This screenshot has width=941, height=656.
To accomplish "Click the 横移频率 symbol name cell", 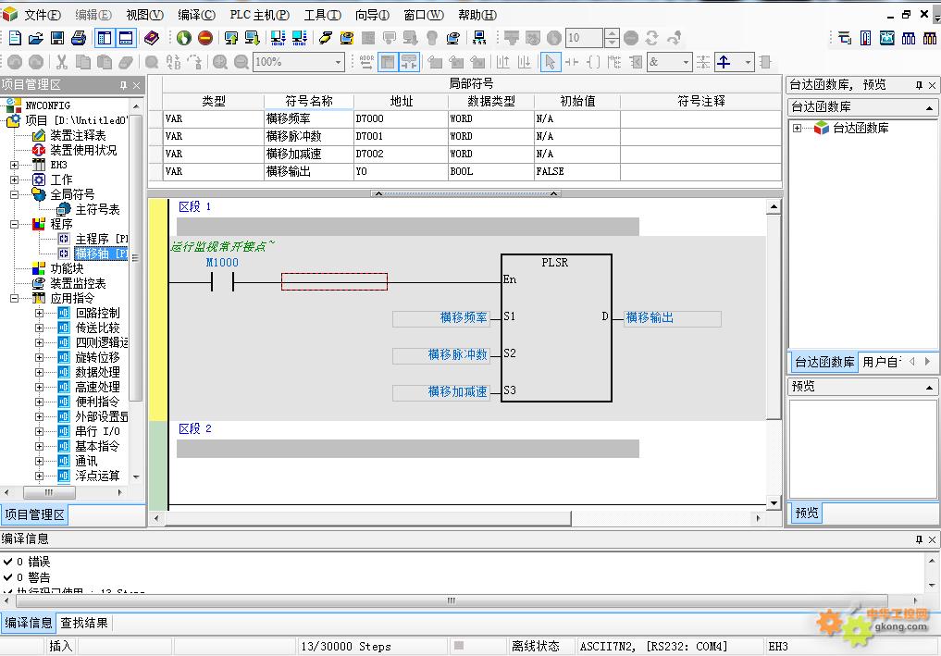I will point(308,118).
